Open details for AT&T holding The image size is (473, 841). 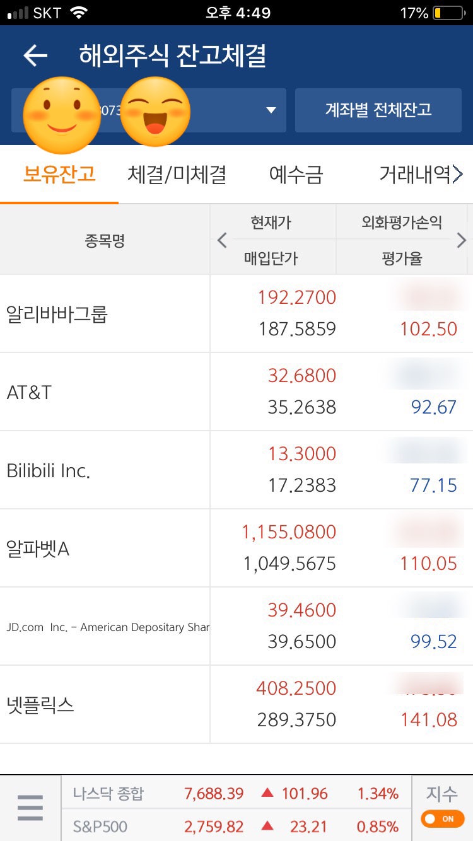point(237,391)
